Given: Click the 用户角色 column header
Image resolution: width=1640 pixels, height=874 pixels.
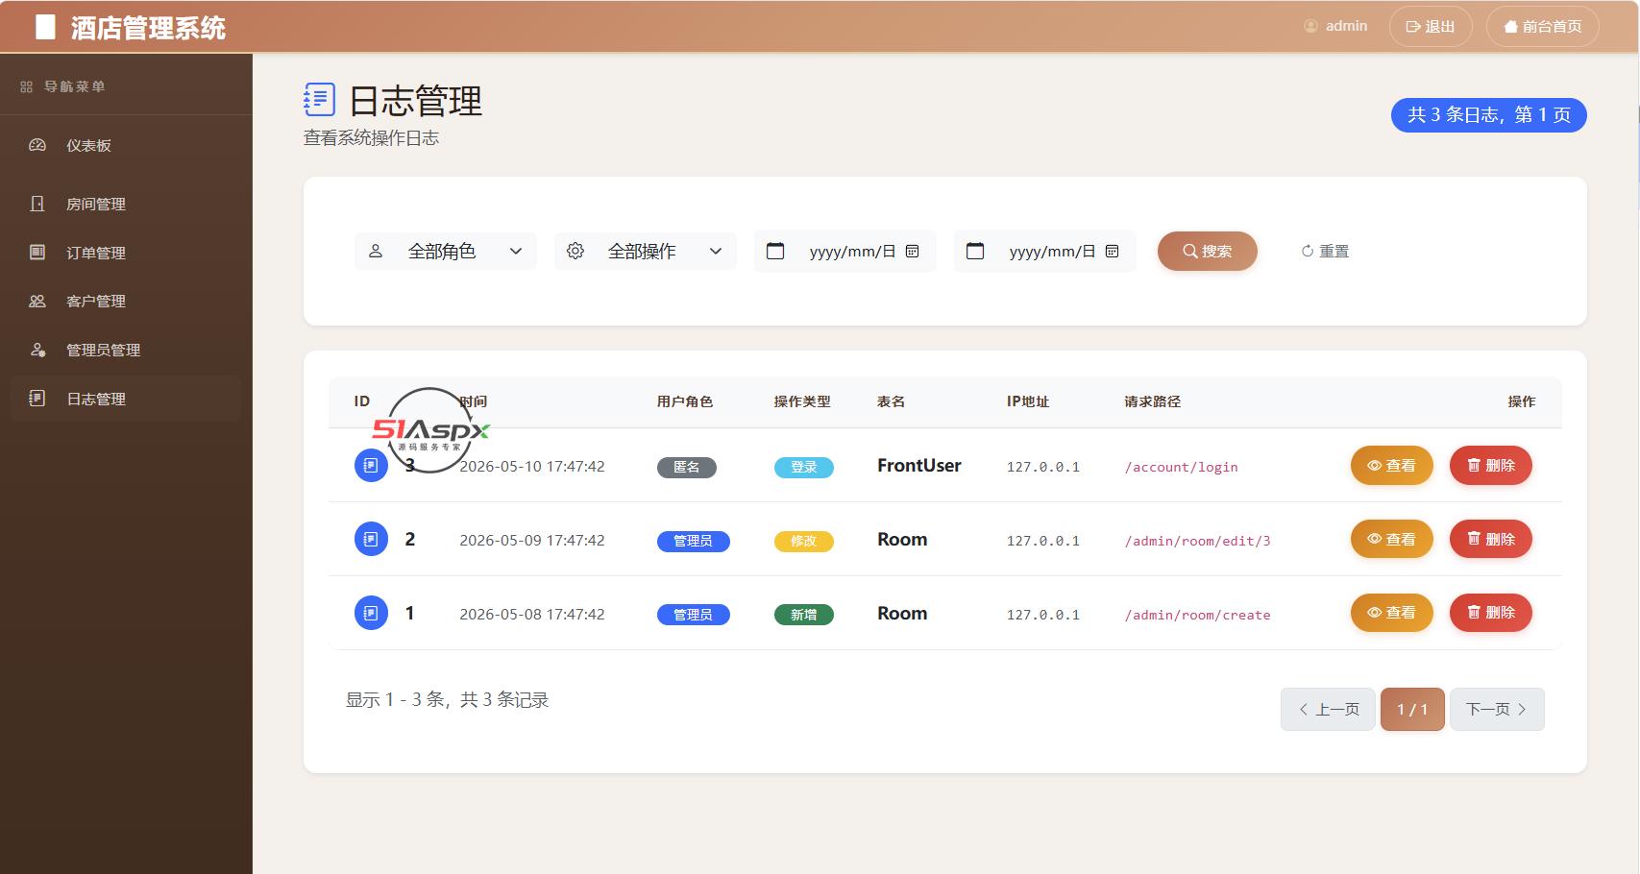Looking at the screenshot, I should (685, 401).
